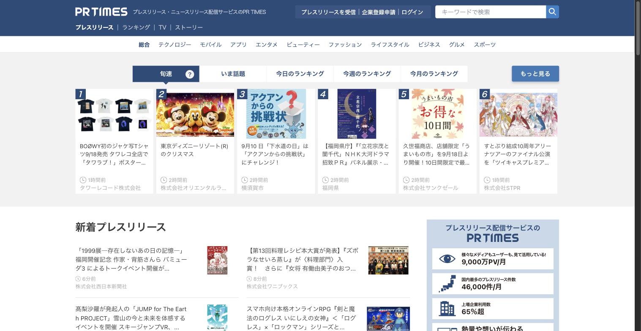Open the アクアンからの挑戦状 thumbnail
Screen dimensions: 641x331
click(276, 114)
